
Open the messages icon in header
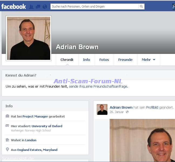click(38, 7)
